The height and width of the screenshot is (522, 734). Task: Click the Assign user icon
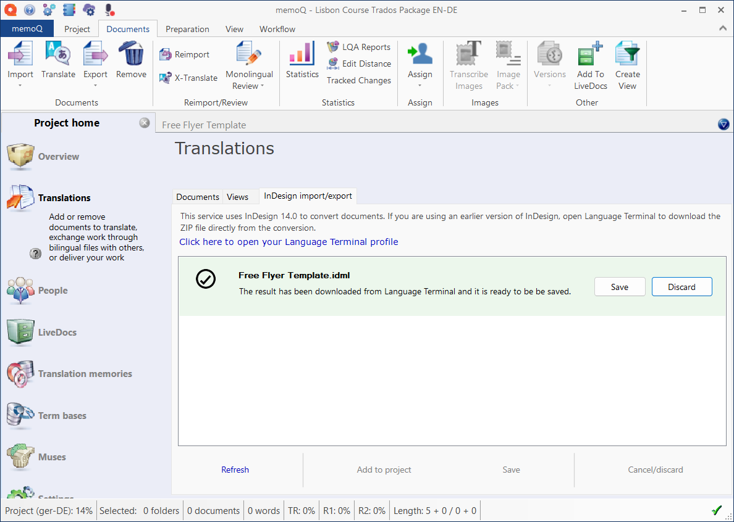click(420, 54)
